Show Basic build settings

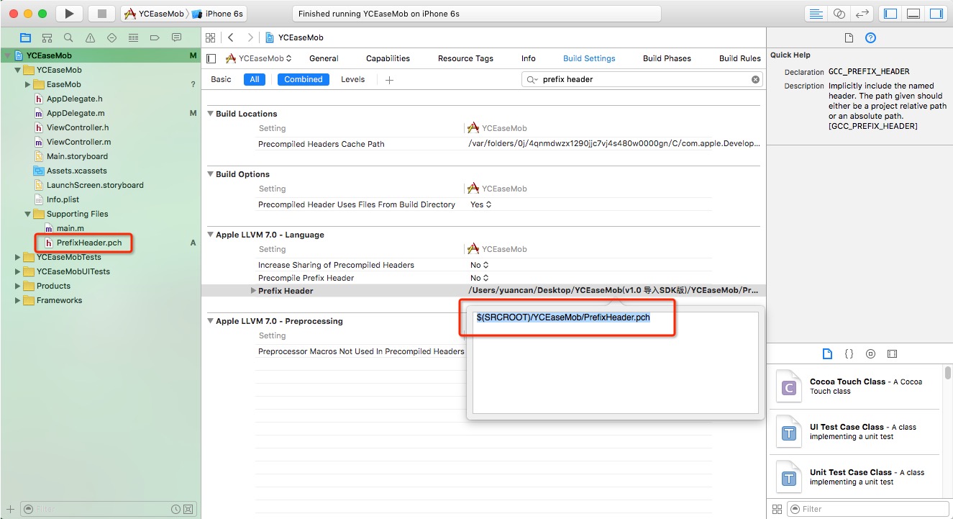221,79
